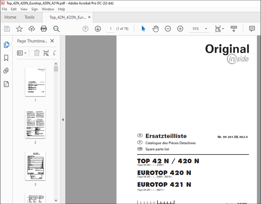Viewport: 261px width, 204px height.
Task: Open the Sign menu
Action: pyautogui.click(x=35, y=9)
